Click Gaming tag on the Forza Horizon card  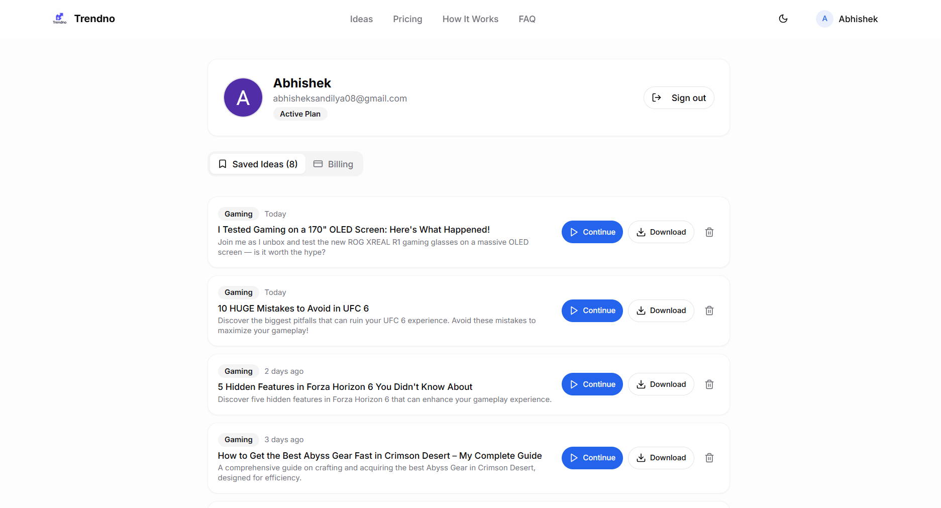coord(239,371)
